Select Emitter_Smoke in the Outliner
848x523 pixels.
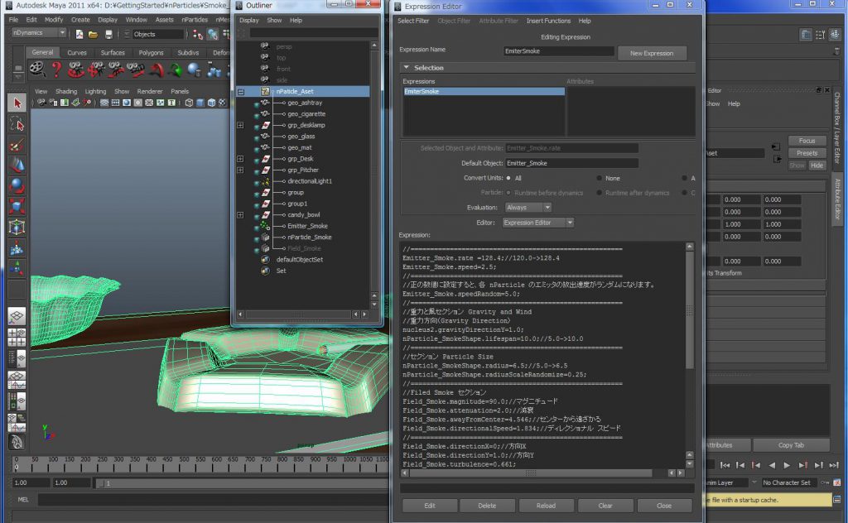click(307, 227)
